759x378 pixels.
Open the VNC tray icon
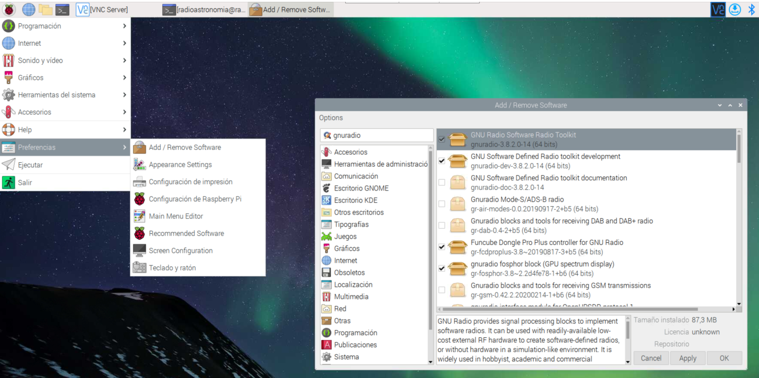(x=718, y=9)
